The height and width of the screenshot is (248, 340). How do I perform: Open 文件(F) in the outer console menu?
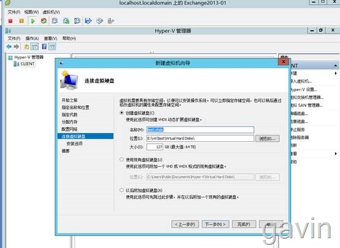14,12
